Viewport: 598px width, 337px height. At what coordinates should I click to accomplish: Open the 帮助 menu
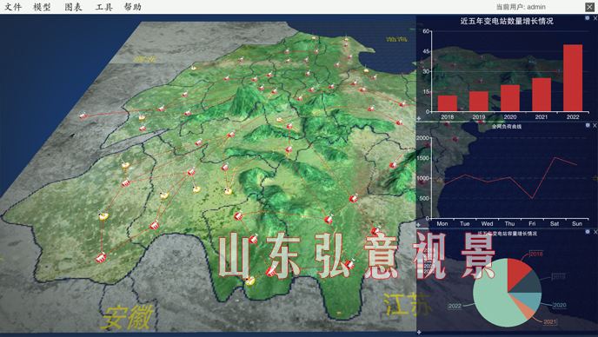pyautogui.click(x=133, y=7)
